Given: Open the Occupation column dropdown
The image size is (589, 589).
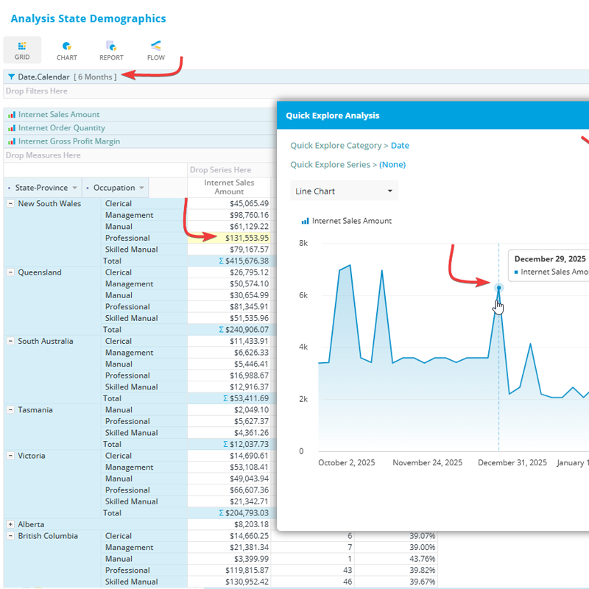Looking at the screenshot, I should (x=141, y=188).
